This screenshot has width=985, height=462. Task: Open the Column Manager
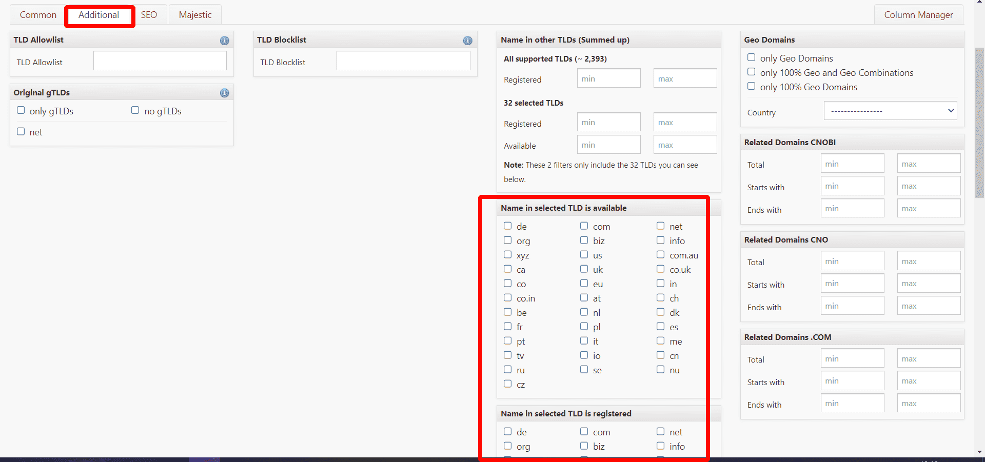[918, 15]
